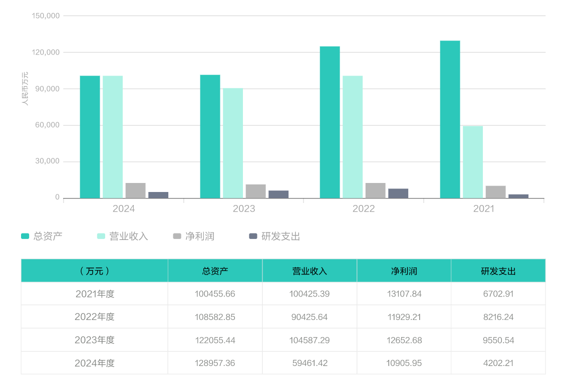
Task: Toggle the 研发支出 legend item
Action: pyautogui.click(x=274, y=236)
